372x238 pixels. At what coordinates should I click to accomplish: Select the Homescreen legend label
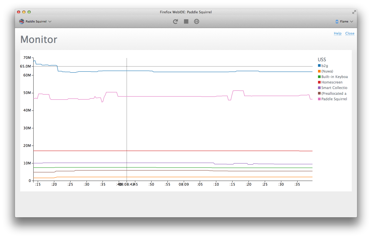pyautogui.click(x=332, y=82)
